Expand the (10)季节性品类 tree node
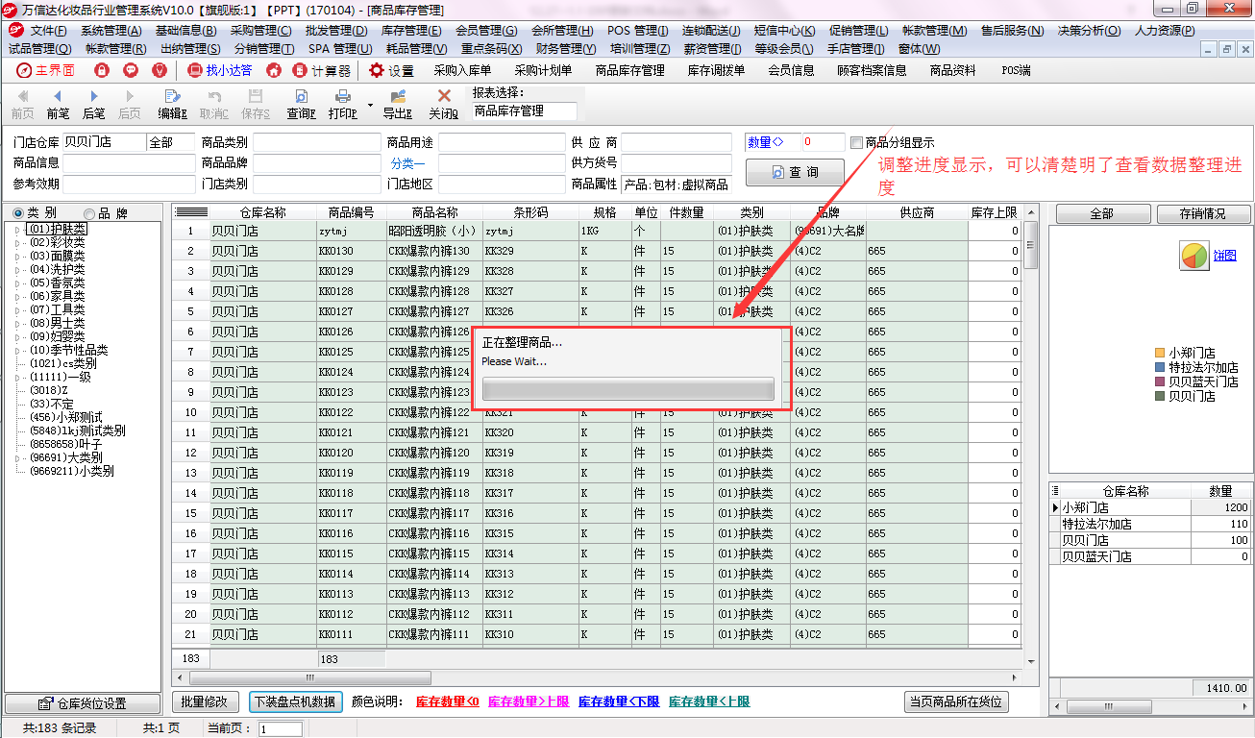The height and width of the screenshot is (738, 1255). coord(16,351)
